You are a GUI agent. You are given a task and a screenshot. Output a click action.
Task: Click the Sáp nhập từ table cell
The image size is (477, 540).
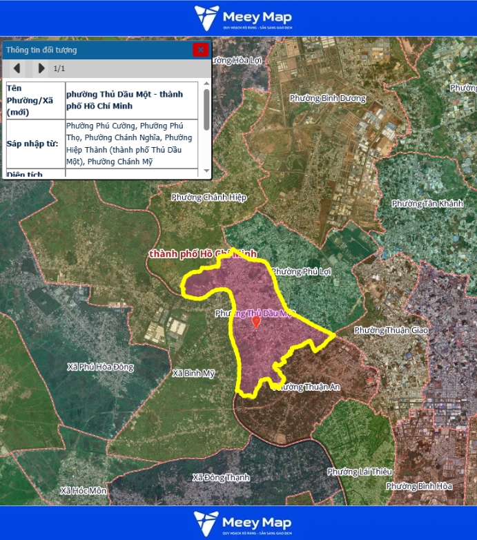[35, 144]
